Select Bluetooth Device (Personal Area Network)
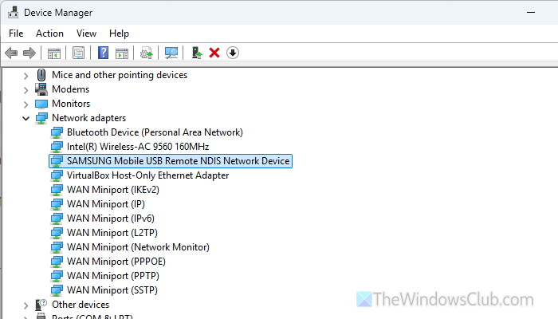 click(155, 132)
